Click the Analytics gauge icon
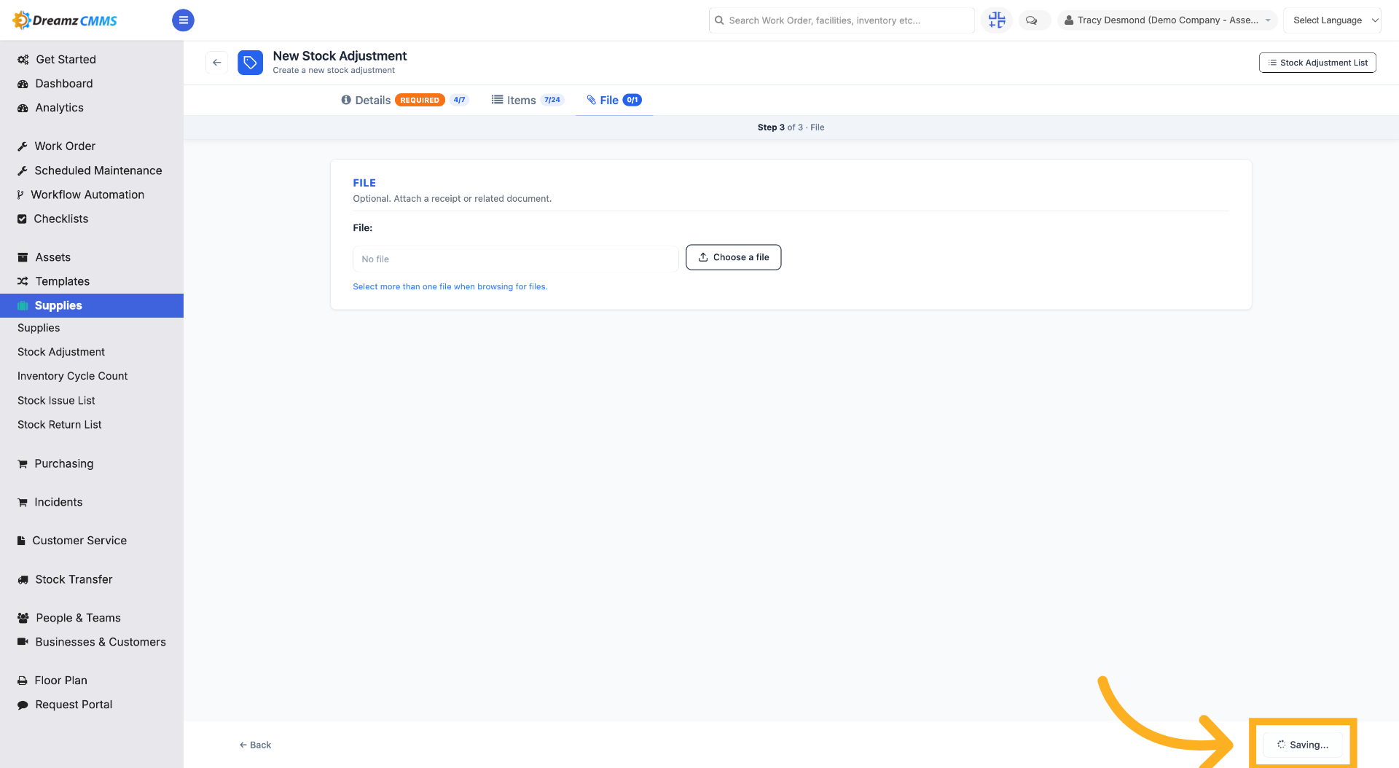 point(23,108)
